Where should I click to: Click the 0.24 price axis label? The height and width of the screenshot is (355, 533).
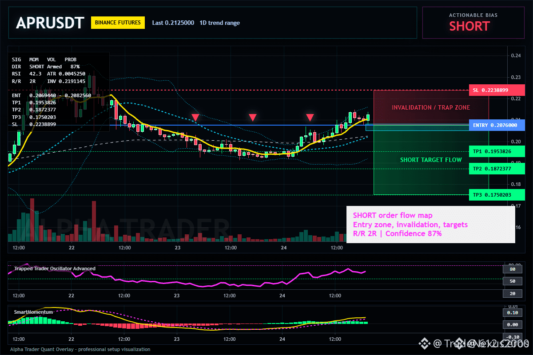pos(516,55)
